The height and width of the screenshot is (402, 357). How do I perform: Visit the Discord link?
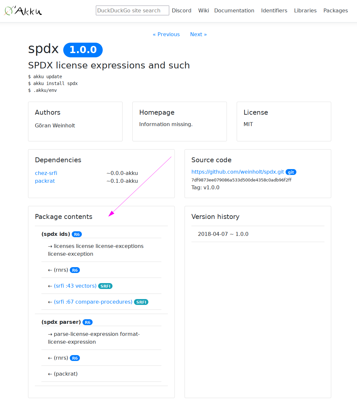click(182, 10)
